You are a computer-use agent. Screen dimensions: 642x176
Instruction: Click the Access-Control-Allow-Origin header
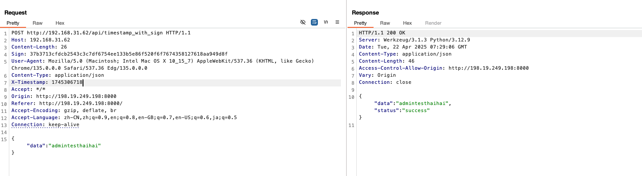click(444, 68)
